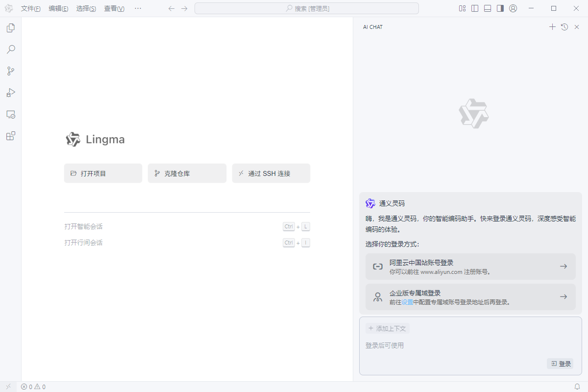Open the Extensions view icon
This screenshot has width=588, height=392.
click(10, 136)
